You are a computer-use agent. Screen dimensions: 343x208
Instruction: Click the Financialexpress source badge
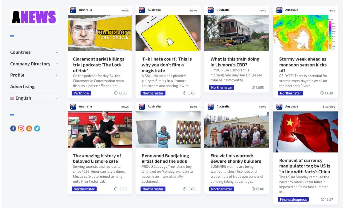[x=293, y=199]
